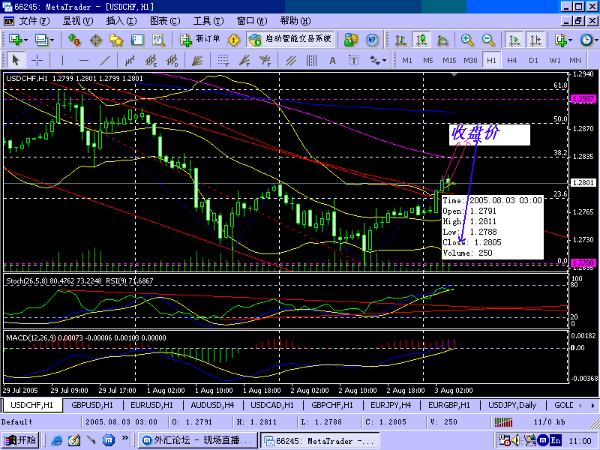Select the Vertical Line drawing tool
Viewport: 600px width, 450px height.
62,60
